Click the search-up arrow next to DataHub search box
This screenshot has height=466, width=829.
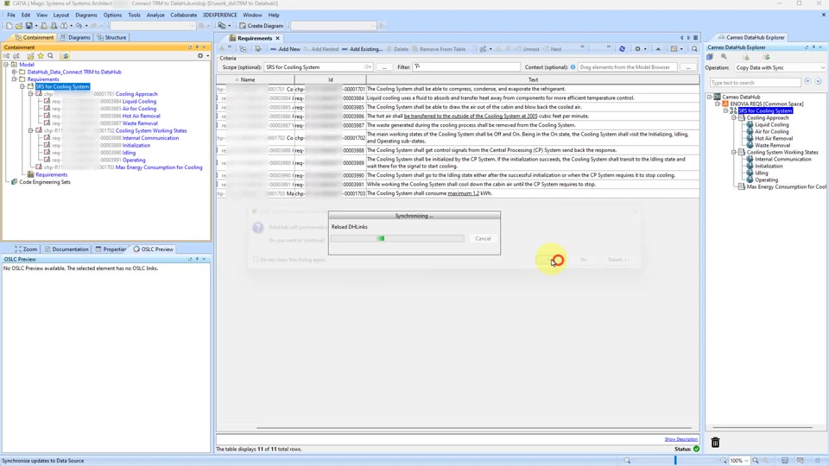click(x=808, y=82)
